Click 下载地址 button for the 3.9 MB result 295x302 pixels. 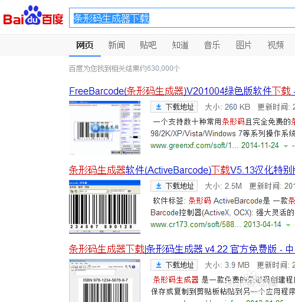coord(174,265)
